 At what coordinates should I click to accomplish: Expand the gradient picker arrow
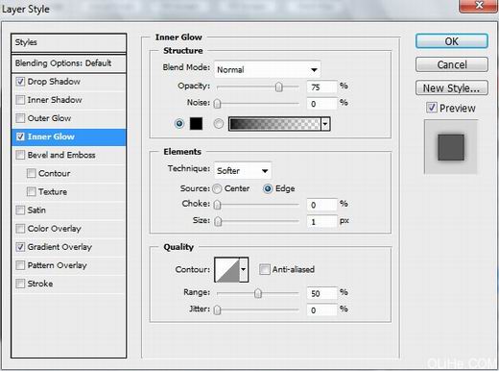[x=325, y=124]
